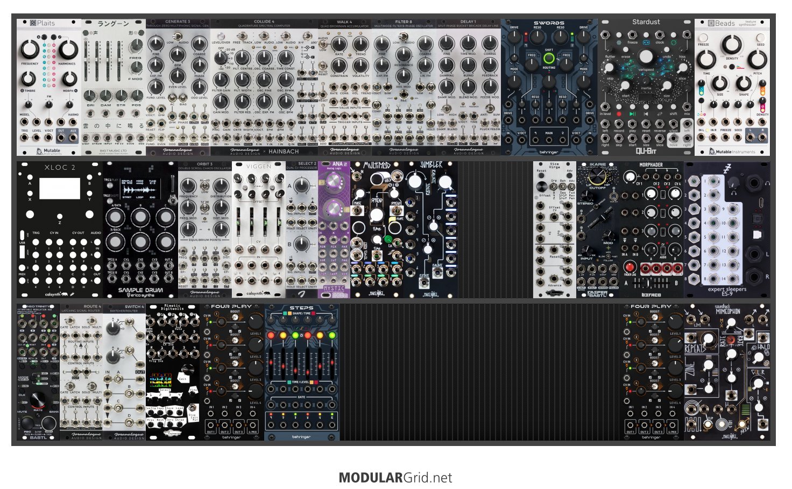The image size is (792, 489).
Task: Click the Stardust green play/pause button
Action: click(632, 114)
